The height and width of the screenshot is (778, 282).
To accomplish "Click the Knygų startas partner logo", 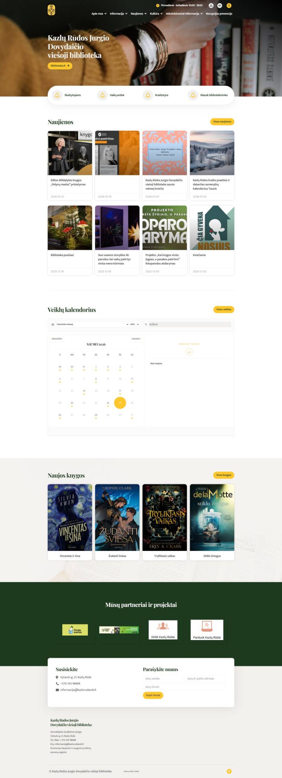I will tap(75, 630).
